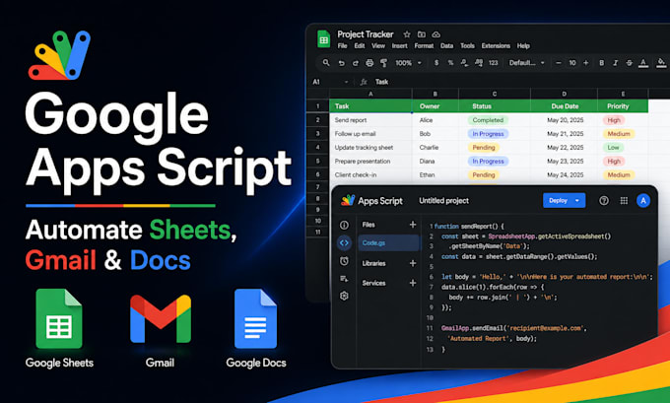This screenshot has height=403, width=670.
Task: Decrease decimal places in Sheets toolbar
Action: 464,63
